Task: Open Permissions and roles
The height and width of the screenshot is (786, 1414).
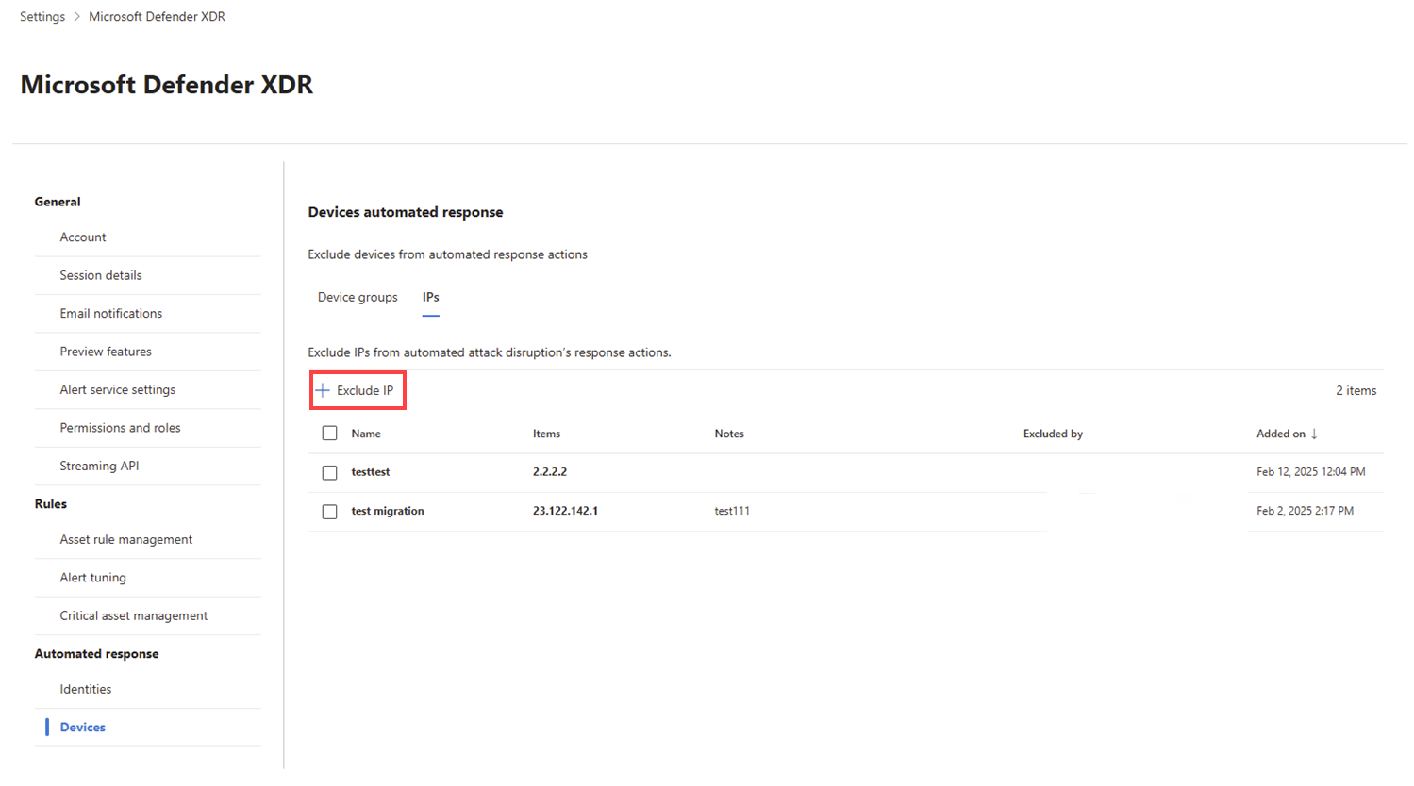Action: pos(120,428)
